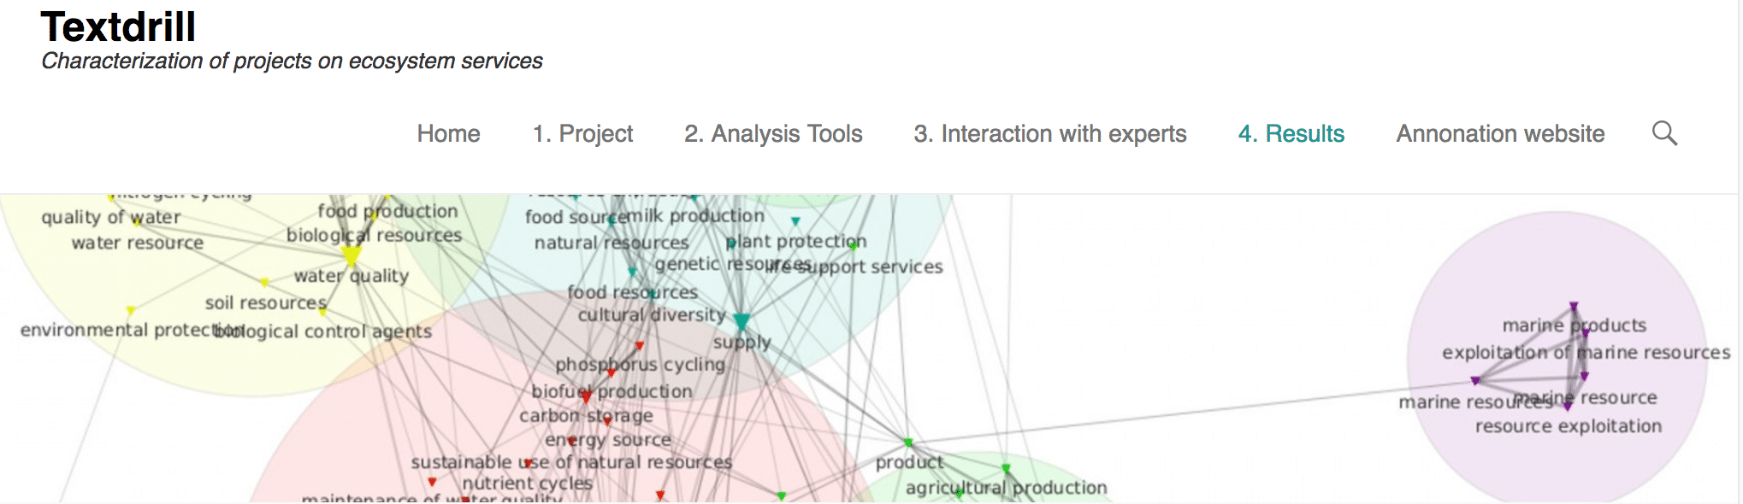Open the search magnifier icon
Image resolution: width=1743 pixels, height=504 pixels.
pos(1664,133)
